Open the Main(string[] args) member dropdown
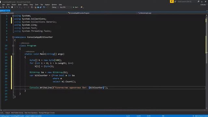Viewport: 208px width, 117px height. (x=173, y=13)
